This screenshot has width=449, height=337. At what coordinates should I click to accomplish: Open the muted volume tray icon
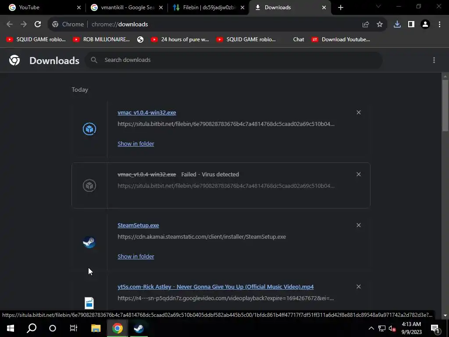(x=392, y=328)
